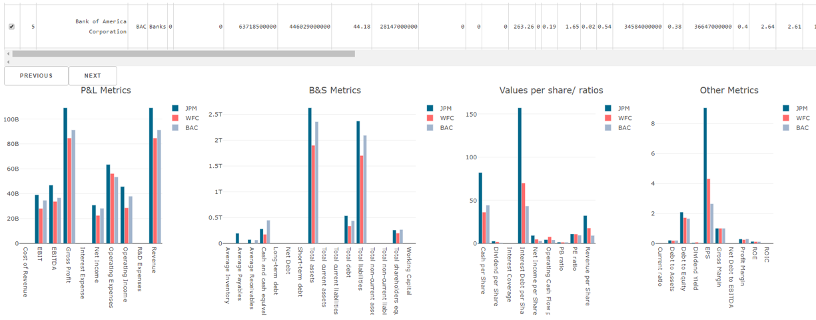
Task: Click the P&L Metrics chart title
Action: point(106,90)
